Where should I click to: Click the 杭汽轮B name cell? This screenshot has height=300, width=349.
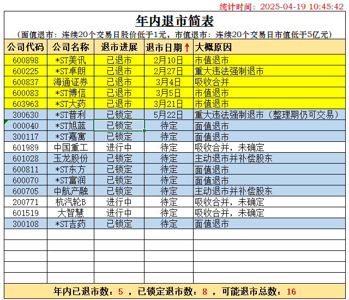click(70, 202)
